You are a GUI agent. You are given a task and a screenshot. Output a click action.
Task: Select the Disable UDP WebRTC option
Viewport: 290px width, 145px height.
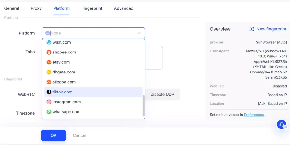tap(162, 95)
